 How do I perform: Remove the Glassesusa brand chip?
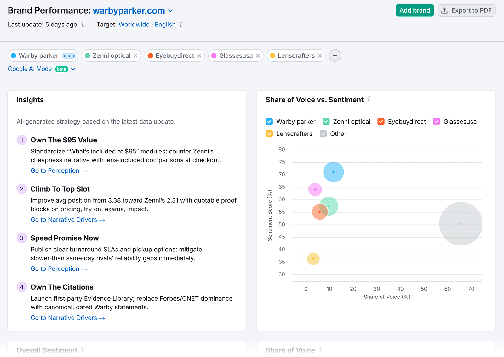point(258,55)
